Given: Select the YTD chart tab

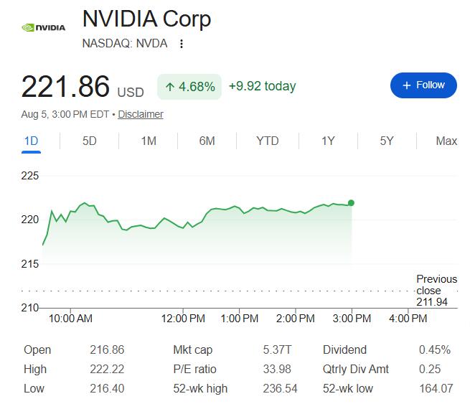Looking at the screenshot, I should pos(268,141).
